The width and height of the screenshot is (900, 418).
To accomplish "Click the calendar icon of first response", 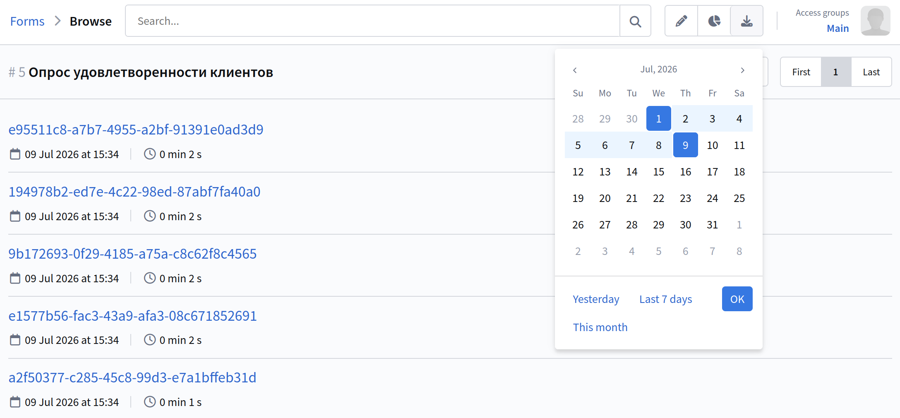I will tap(15, 154).
